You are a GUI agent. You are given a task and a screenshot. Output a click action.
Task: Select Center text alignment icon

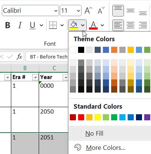pyautogui.click(x=130, y=25)
